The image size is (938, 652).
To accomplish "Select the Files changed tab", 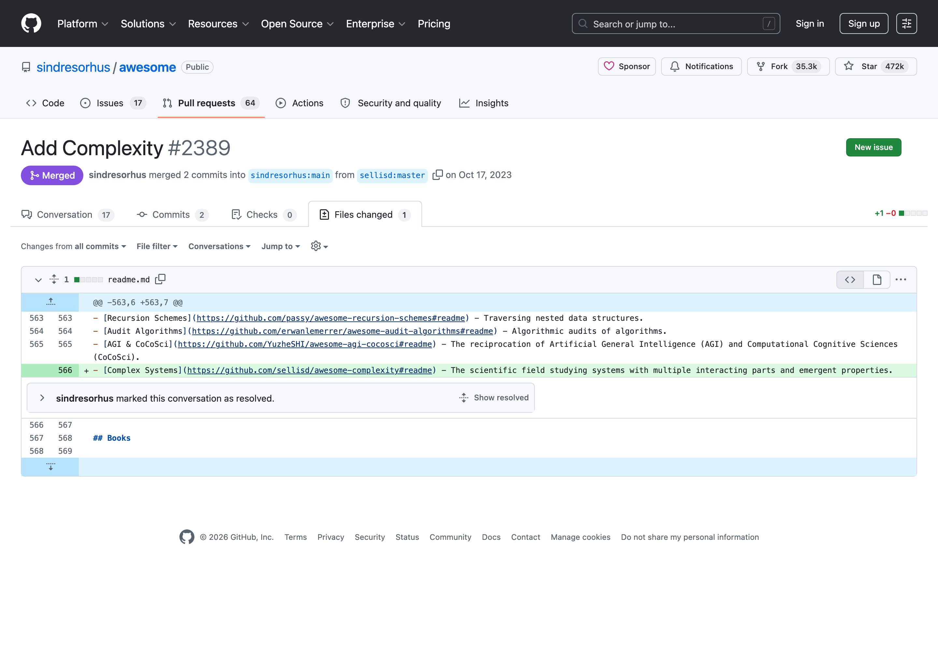I will click(x=365, y=215).
